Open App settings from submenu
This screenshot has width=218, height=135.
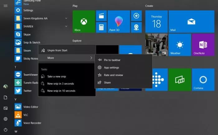pos(123,68)
